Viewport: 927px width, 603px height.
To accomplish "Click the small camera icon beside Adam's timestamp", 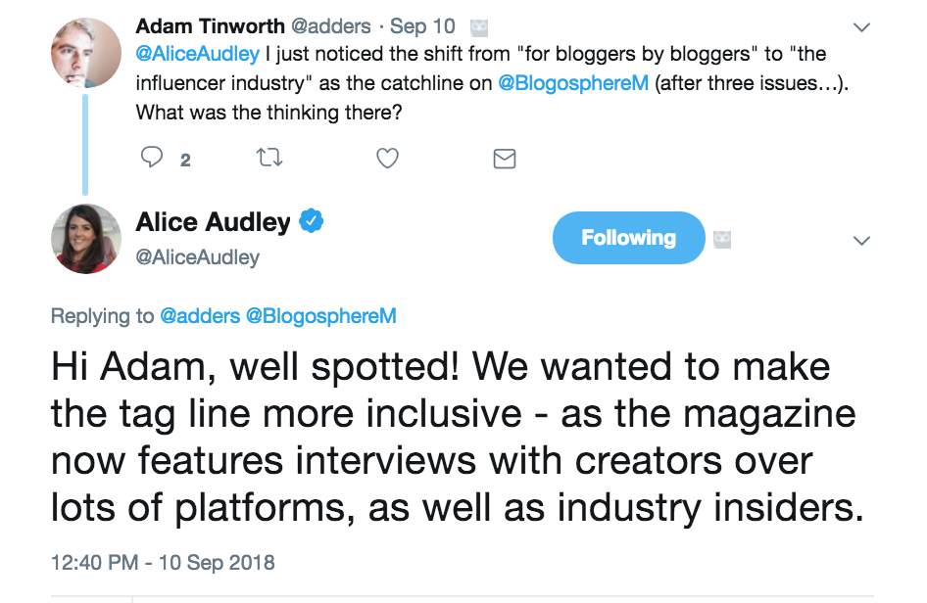I will tap(477, 27).
